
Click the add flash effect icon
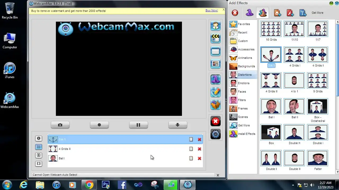290,13
